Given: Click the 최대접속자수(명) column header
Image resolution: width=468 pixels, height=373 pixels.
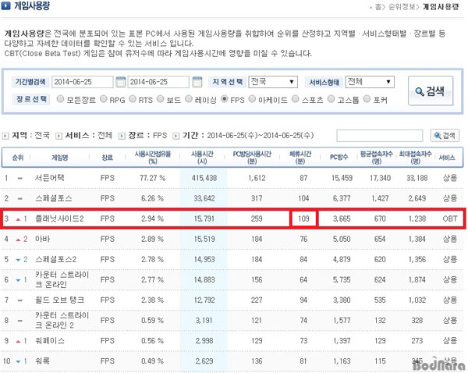Looking at the screenshot, I should [x=415, y=158].
